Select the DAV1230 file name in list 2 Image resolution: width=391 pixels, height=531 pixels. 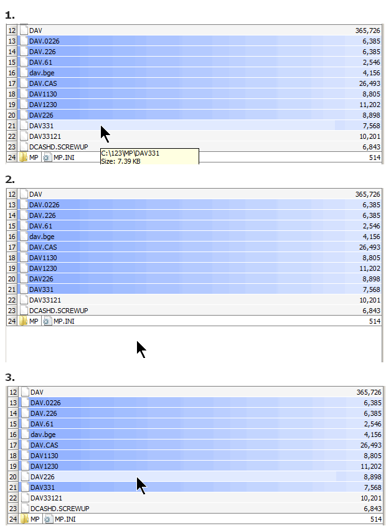pyautogui.click(x=43, y=268)
